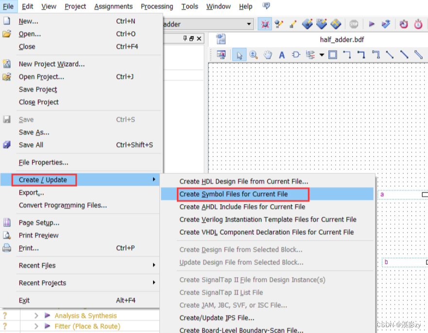Select the Block tool rectangle icon
The width and height of the screenshot is (428, 333).
332,55
